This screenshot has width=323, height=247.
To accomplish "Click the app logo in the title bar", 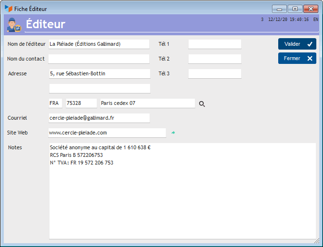I will 9,9.
